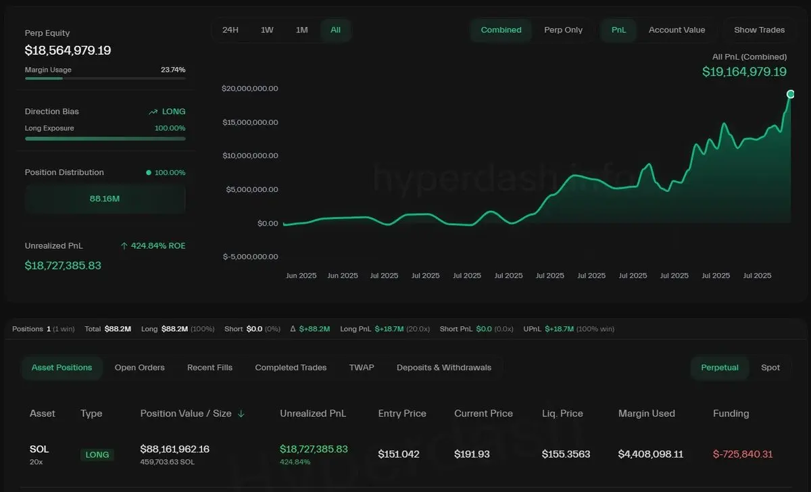The image size is (811, 492).
Task: Click the current price $191.93
Action: (x=472, y=454)
